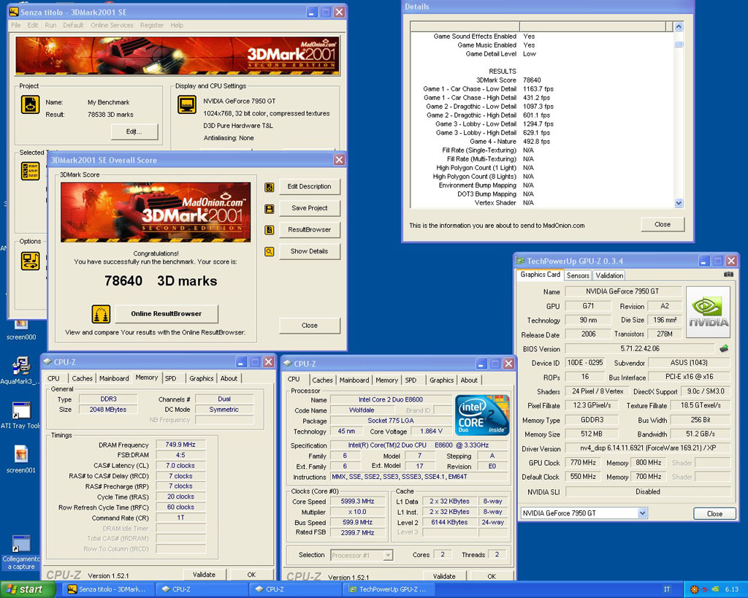
Task: Open the Run menu in 3DMark2001
Action: click(x=50, y=26)
